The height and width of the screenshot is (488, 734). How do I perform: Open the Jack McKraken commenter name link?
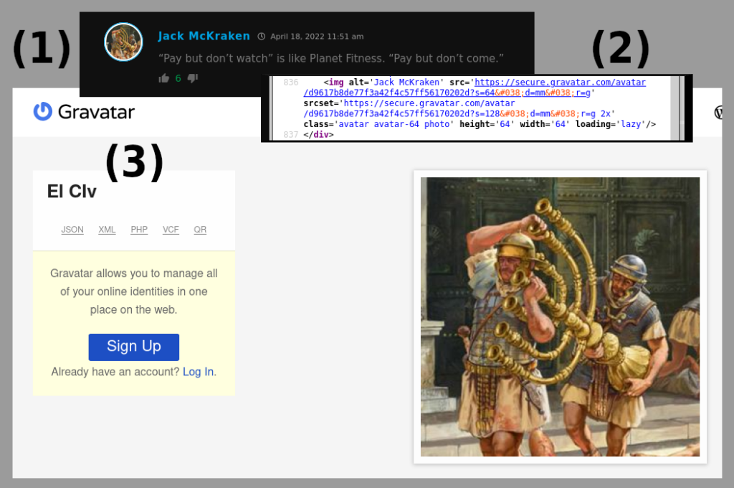204,36
